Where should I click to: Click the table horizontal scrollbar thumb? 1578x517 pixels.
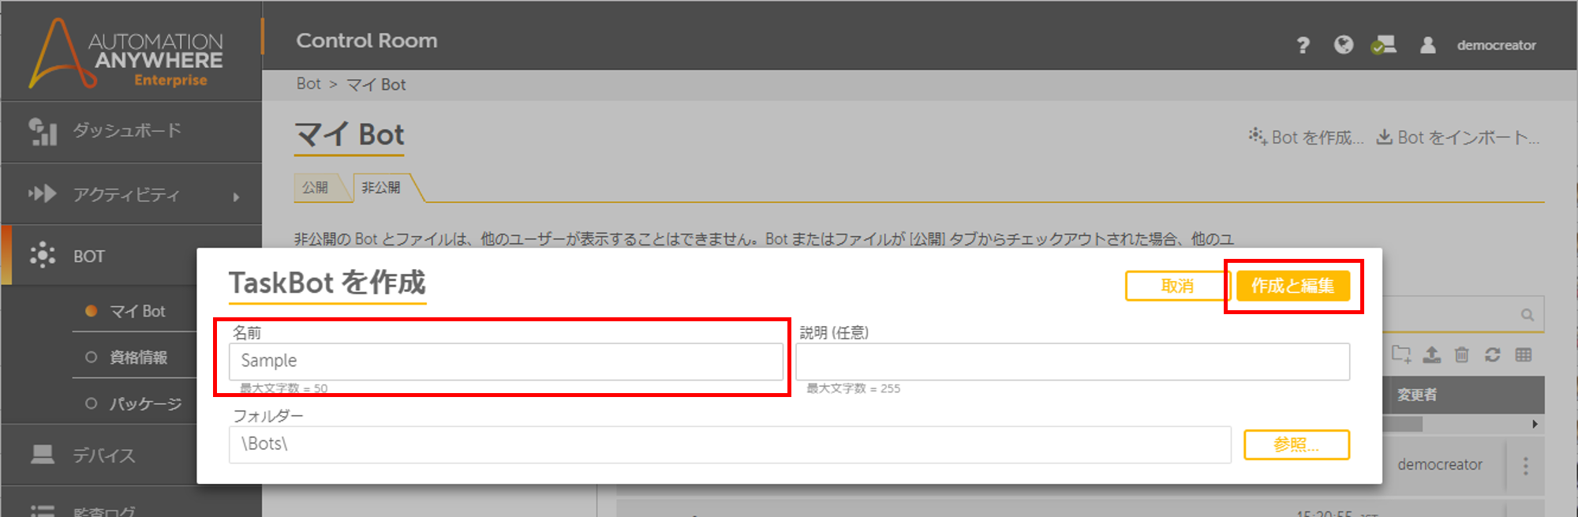pyautogui.click(x=1403, y=424)
